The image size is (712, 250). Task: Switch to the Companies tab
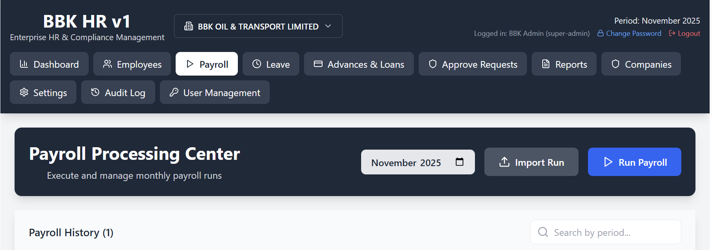641,64
